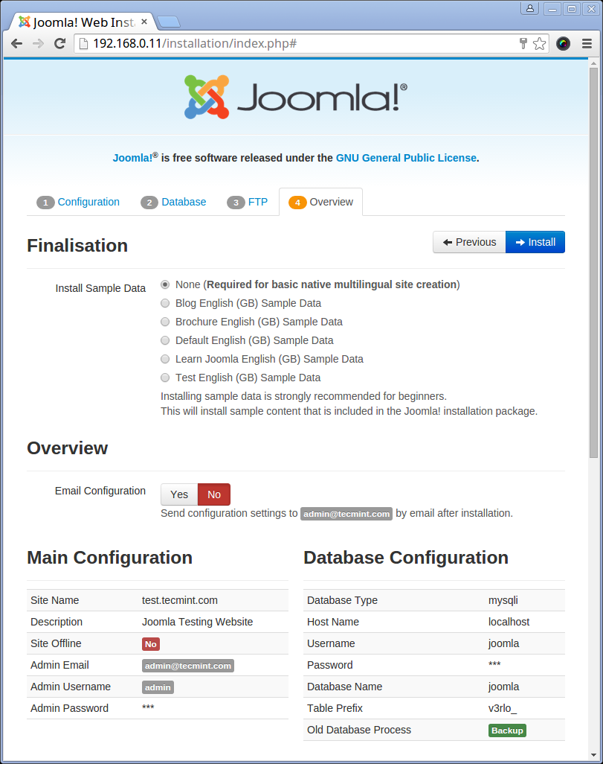Click Table Prefix value v3rlo_
The height and width of the screenshot is (764, 603).
(x=503, y=708)
